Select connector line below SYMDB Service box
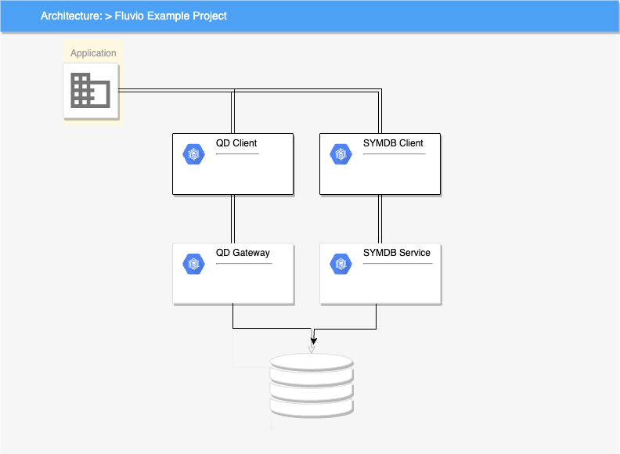Screen dimensions: 620x454 pyautogui.click(x=377, y=316)
